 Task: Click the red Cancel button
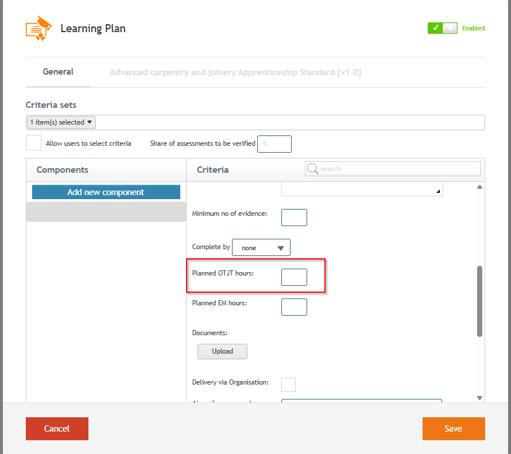click(57, 429)
